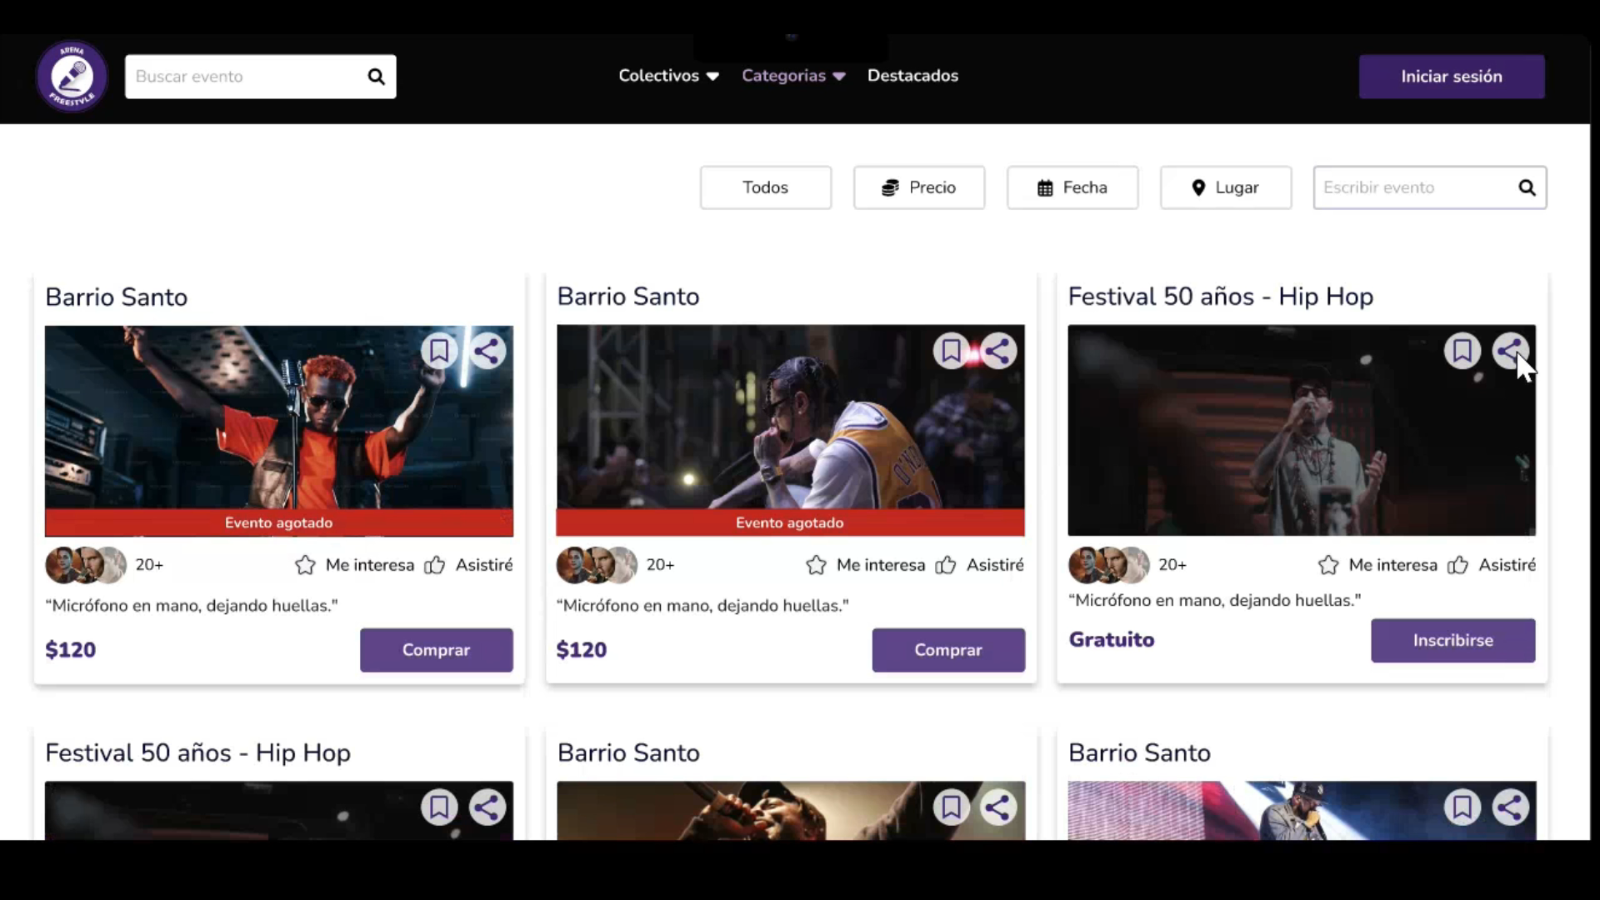Image resolution: width=1600 pixels, height=900 pixels.
Task: Expand the Colectivos dropdown menu
Action: (668, 76)
